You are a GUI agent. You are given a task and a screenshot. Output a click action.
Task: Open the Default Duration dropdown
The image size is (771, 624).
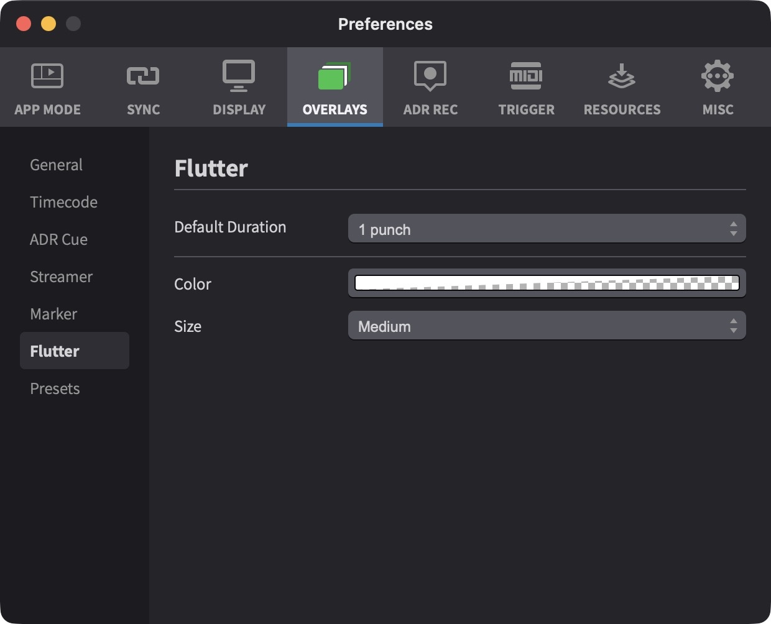(547, 229)
